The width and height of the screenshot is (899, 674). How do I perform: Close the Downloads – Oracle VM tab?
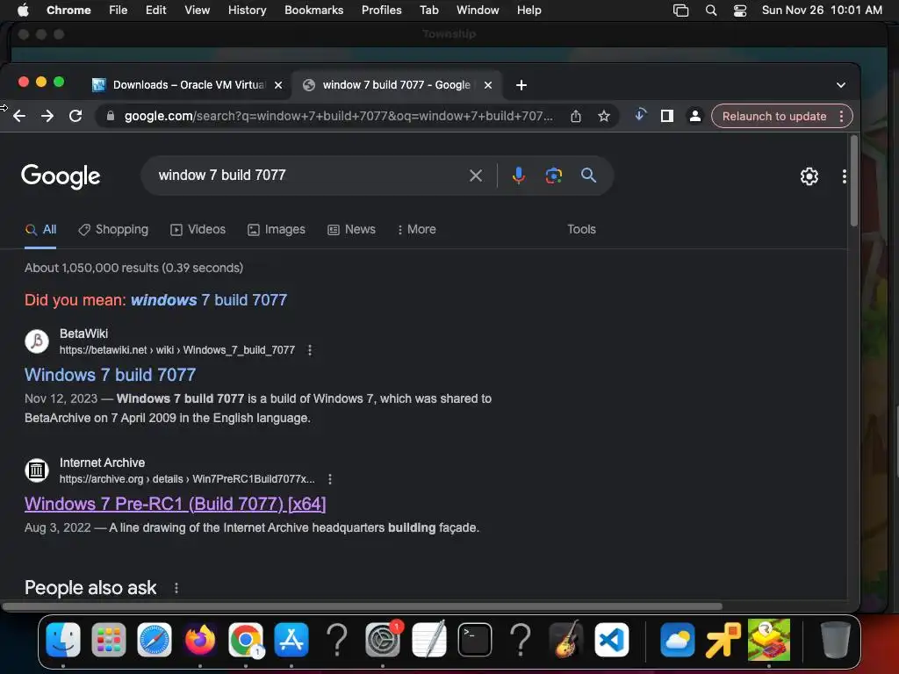278,85
